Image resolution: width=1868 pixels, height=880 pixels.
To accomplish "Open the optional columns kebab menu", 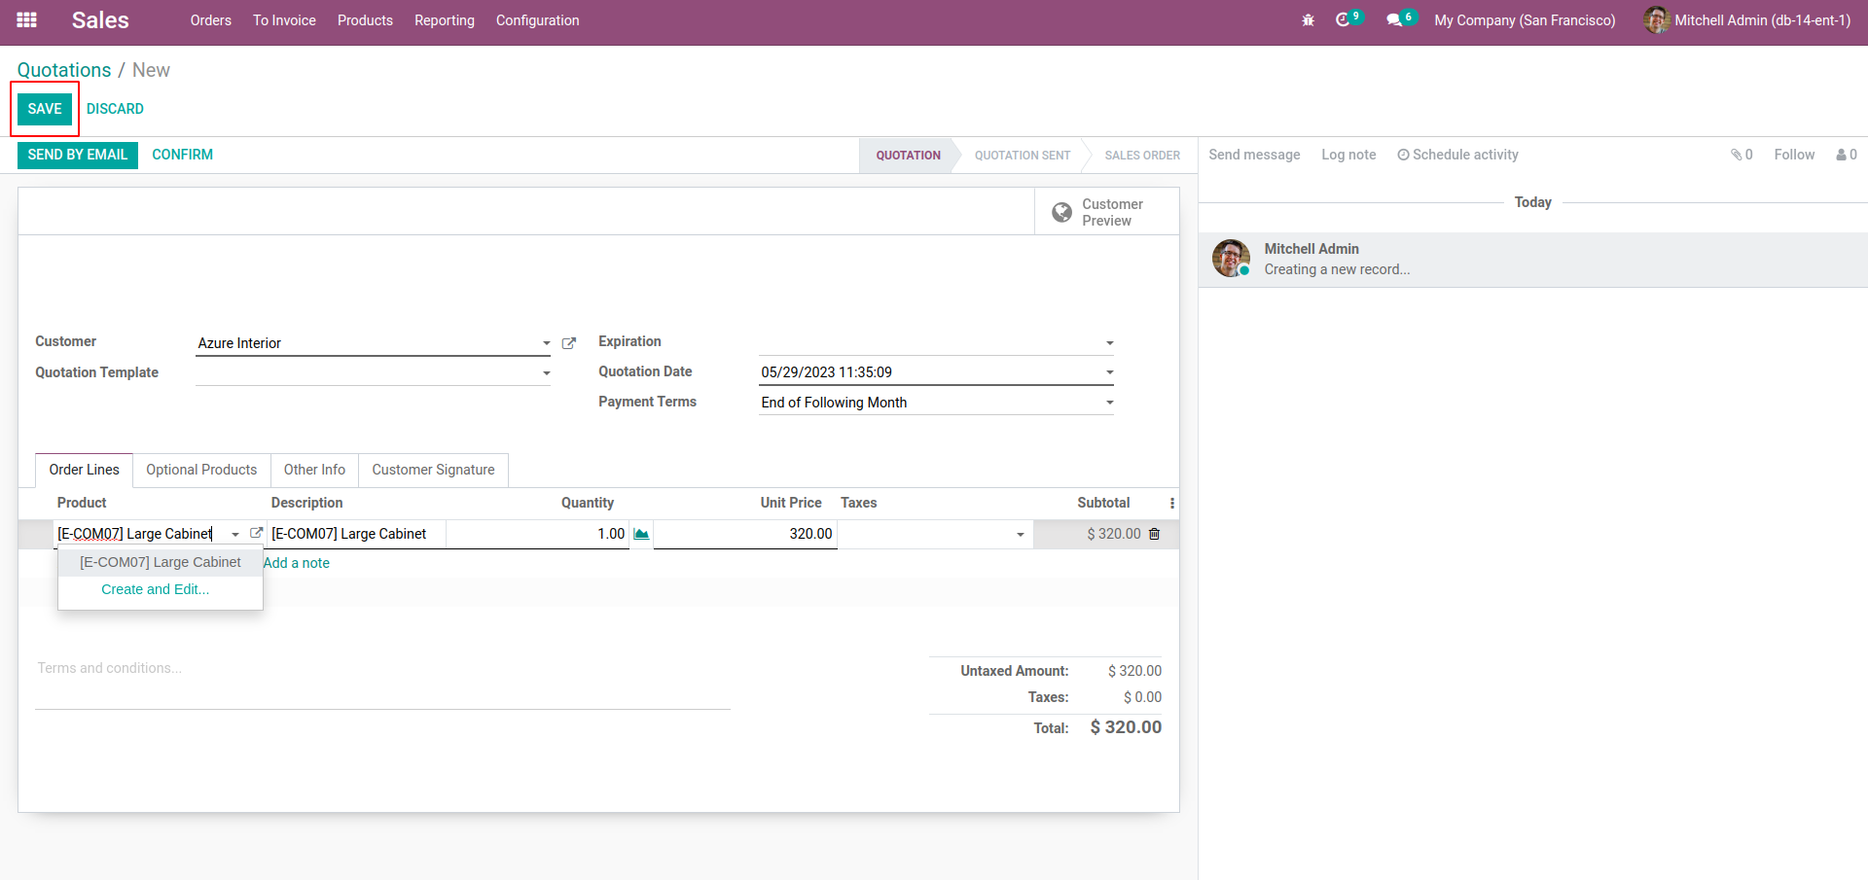I will coord(1171,503).
